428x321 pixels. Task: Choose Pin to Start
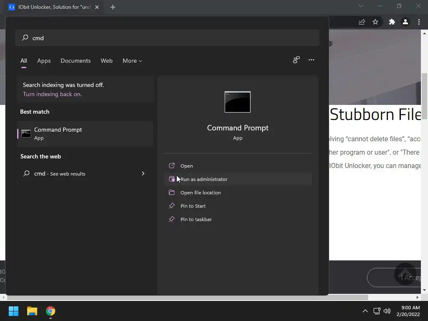coord(238,206)
